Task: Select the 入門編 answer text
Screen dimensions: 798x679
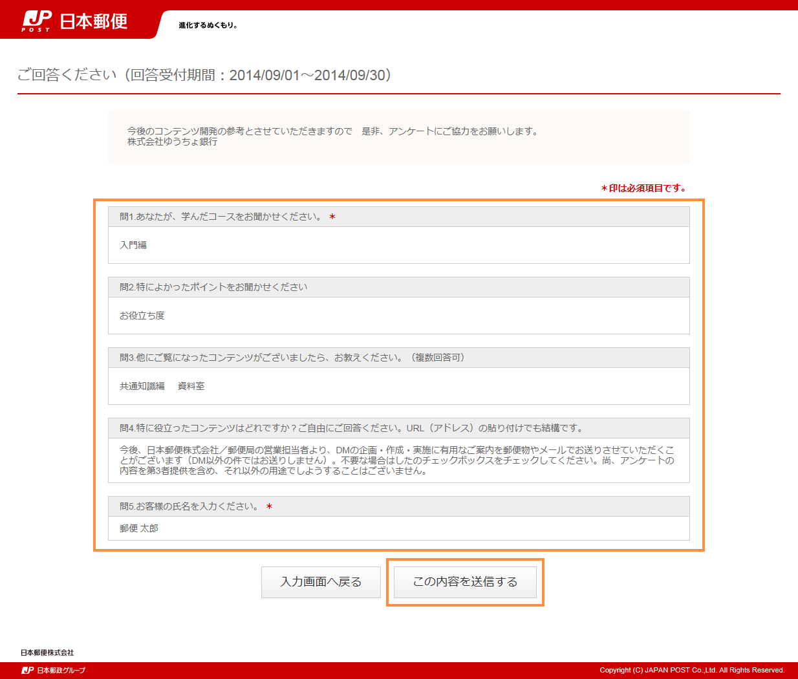Action: tap(133, 245)
